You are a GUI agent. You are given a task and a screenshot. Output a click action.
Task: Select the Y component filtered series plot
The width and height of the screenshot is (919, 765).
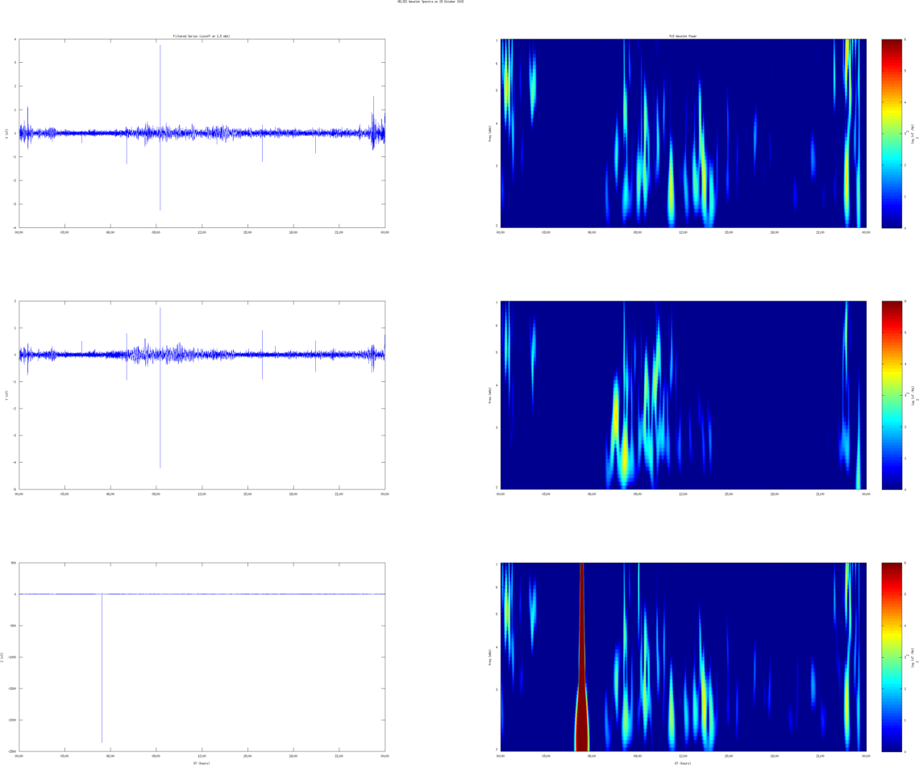202,395
